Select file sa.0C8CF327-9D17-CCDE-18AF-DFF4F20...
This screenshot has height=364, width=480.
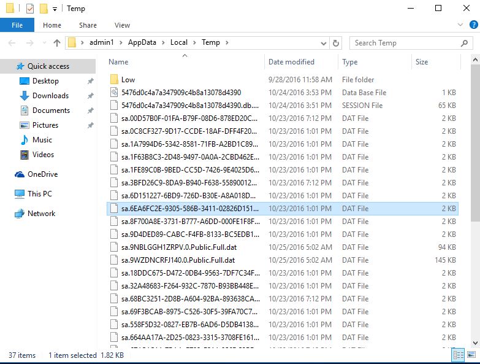pyautogui.click(x=282, y=131)
